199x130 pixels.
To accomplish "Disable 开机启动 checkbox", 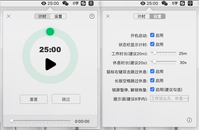I will [x=152, y=35].
